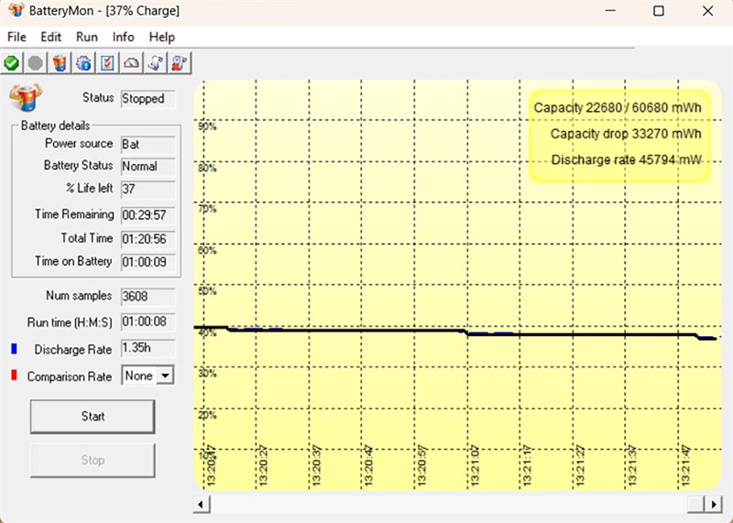Click the Total Time value 01:20:56
The width and height of the screenshot is (733, 523).
point(148,239)
